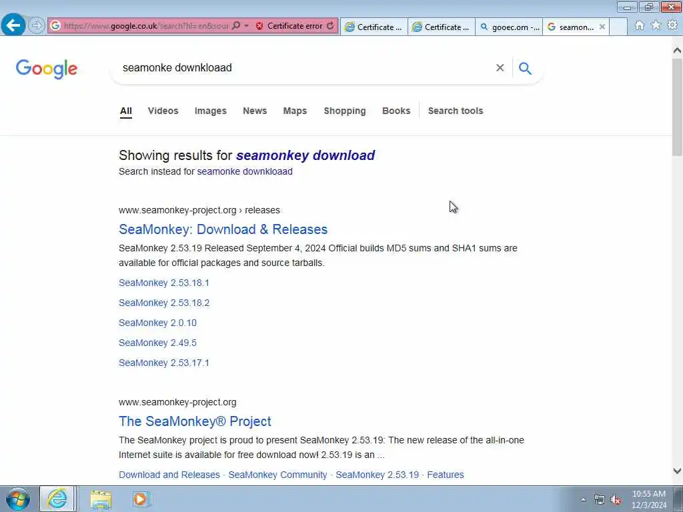This screenshot has height=512, width=683.
Task: Click Internet Explorer taskbar icon
Action: point(57,499)
